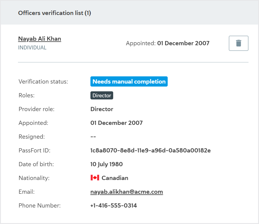Click the Provider role Director value
Viewport: 259px width, 224px height.
click(102, 109)
